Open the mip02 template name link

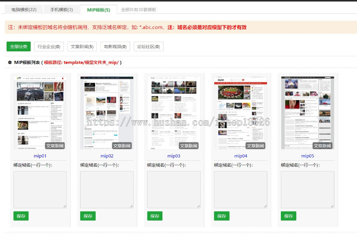[x=107, y=156]
